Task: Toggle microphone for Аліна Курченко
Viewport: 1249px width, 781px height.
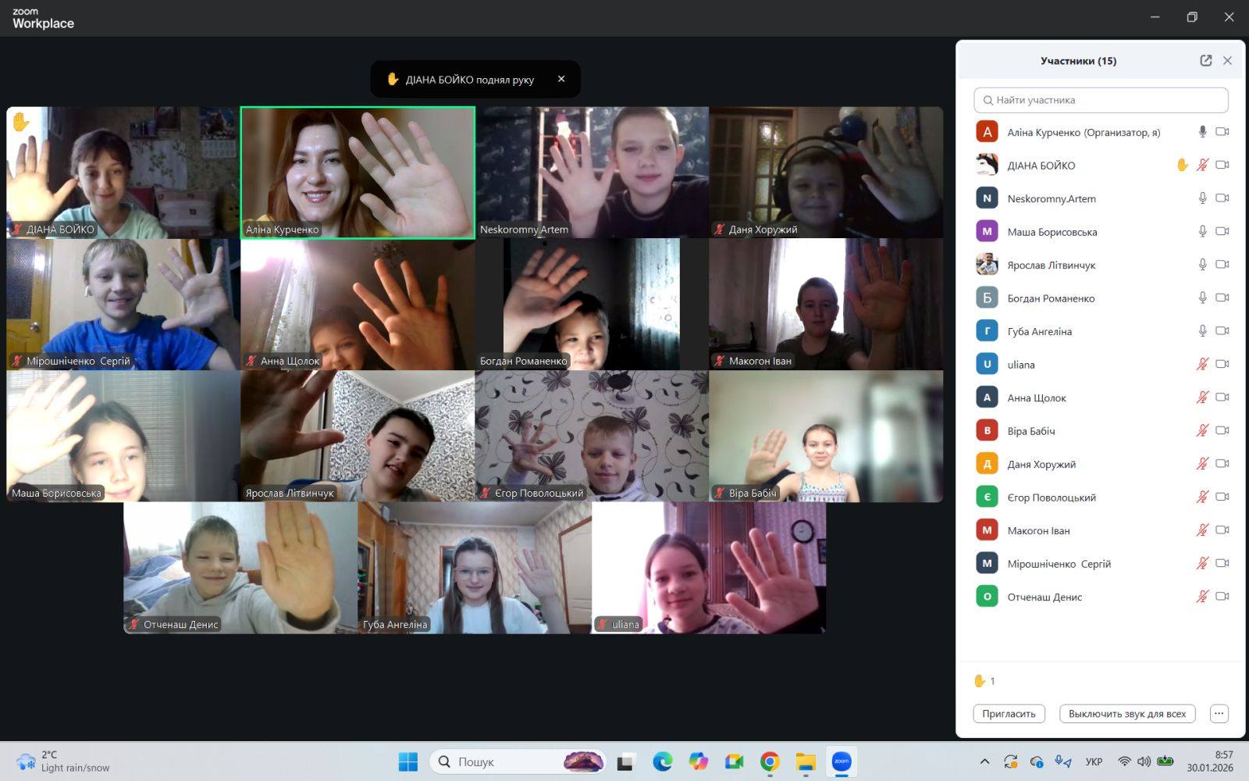Action: (1202, 132)
